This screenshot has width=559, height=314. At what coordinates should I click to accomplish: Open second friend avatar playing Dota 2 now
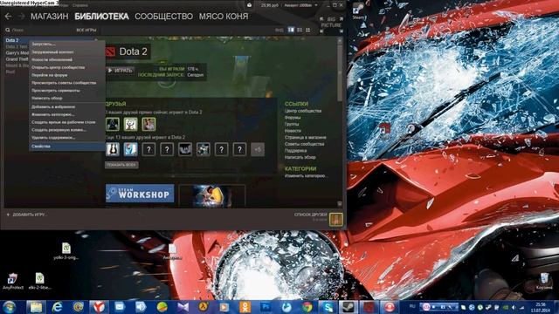(x=130, y=124)
